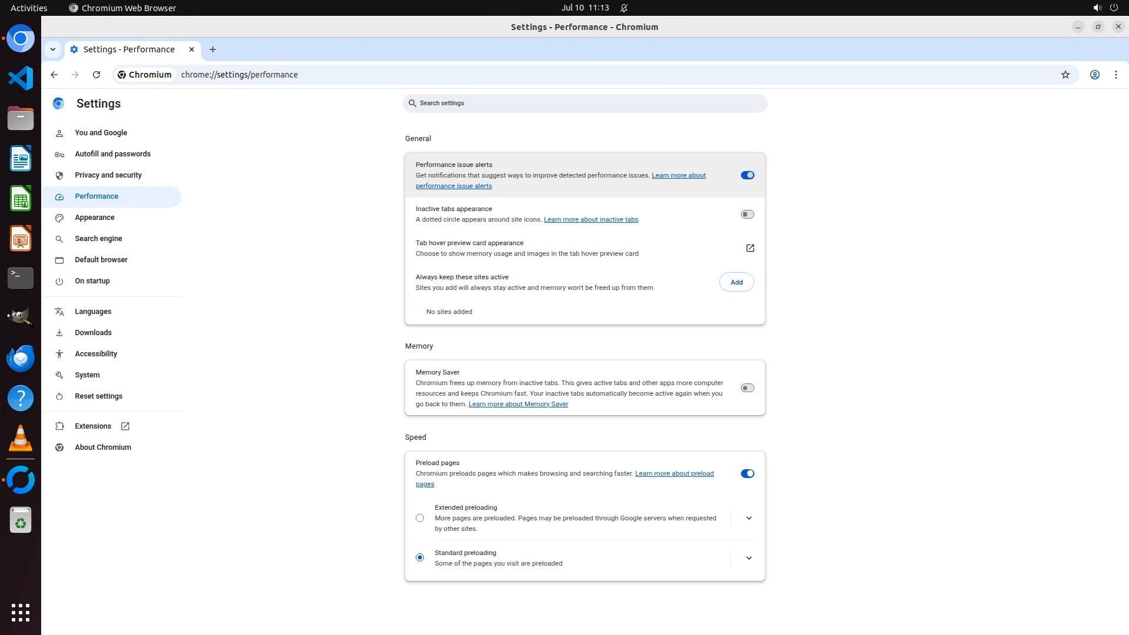Reload the settings page

click(96, 75)
